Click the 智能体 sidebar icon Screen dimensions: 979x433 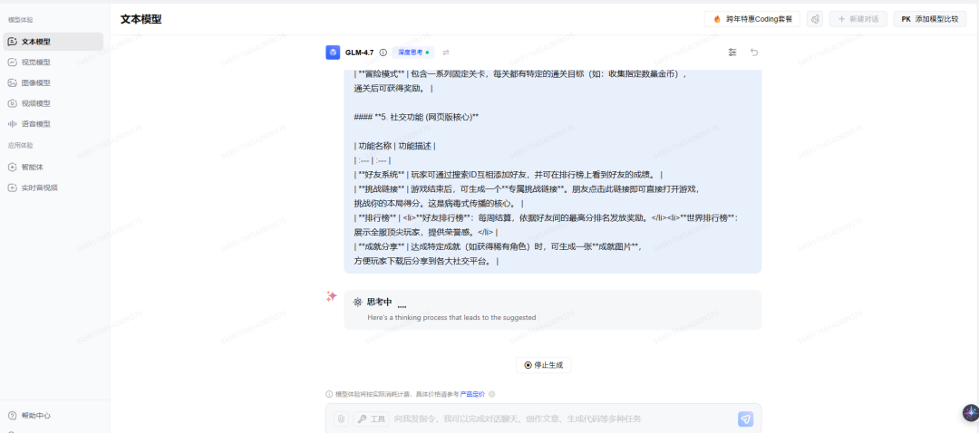[13, 168]
